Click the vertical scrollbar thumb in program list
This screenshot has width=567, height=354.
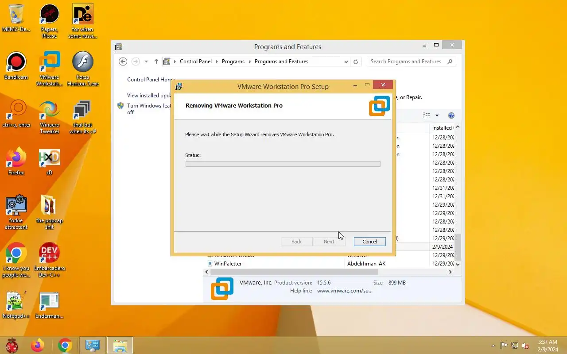pyautogui.click(x=458, y=247)
